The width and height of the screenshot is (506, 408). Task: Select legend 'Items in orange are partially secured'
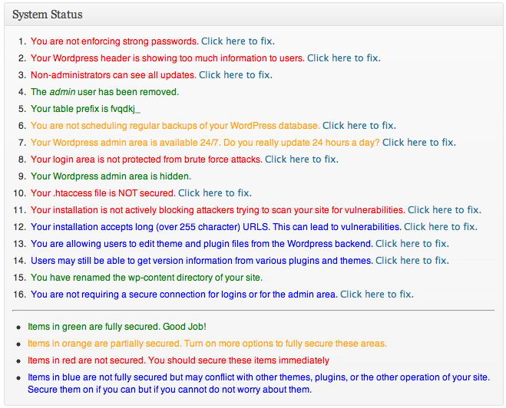pos(207,344)
